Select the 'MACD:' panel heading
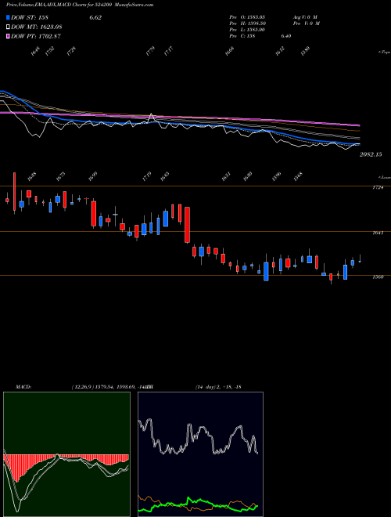 (23, 387)
